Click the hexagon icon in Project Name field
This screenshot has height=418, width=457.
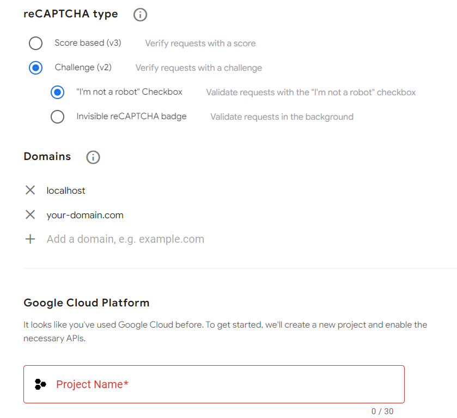click(40, 384)
